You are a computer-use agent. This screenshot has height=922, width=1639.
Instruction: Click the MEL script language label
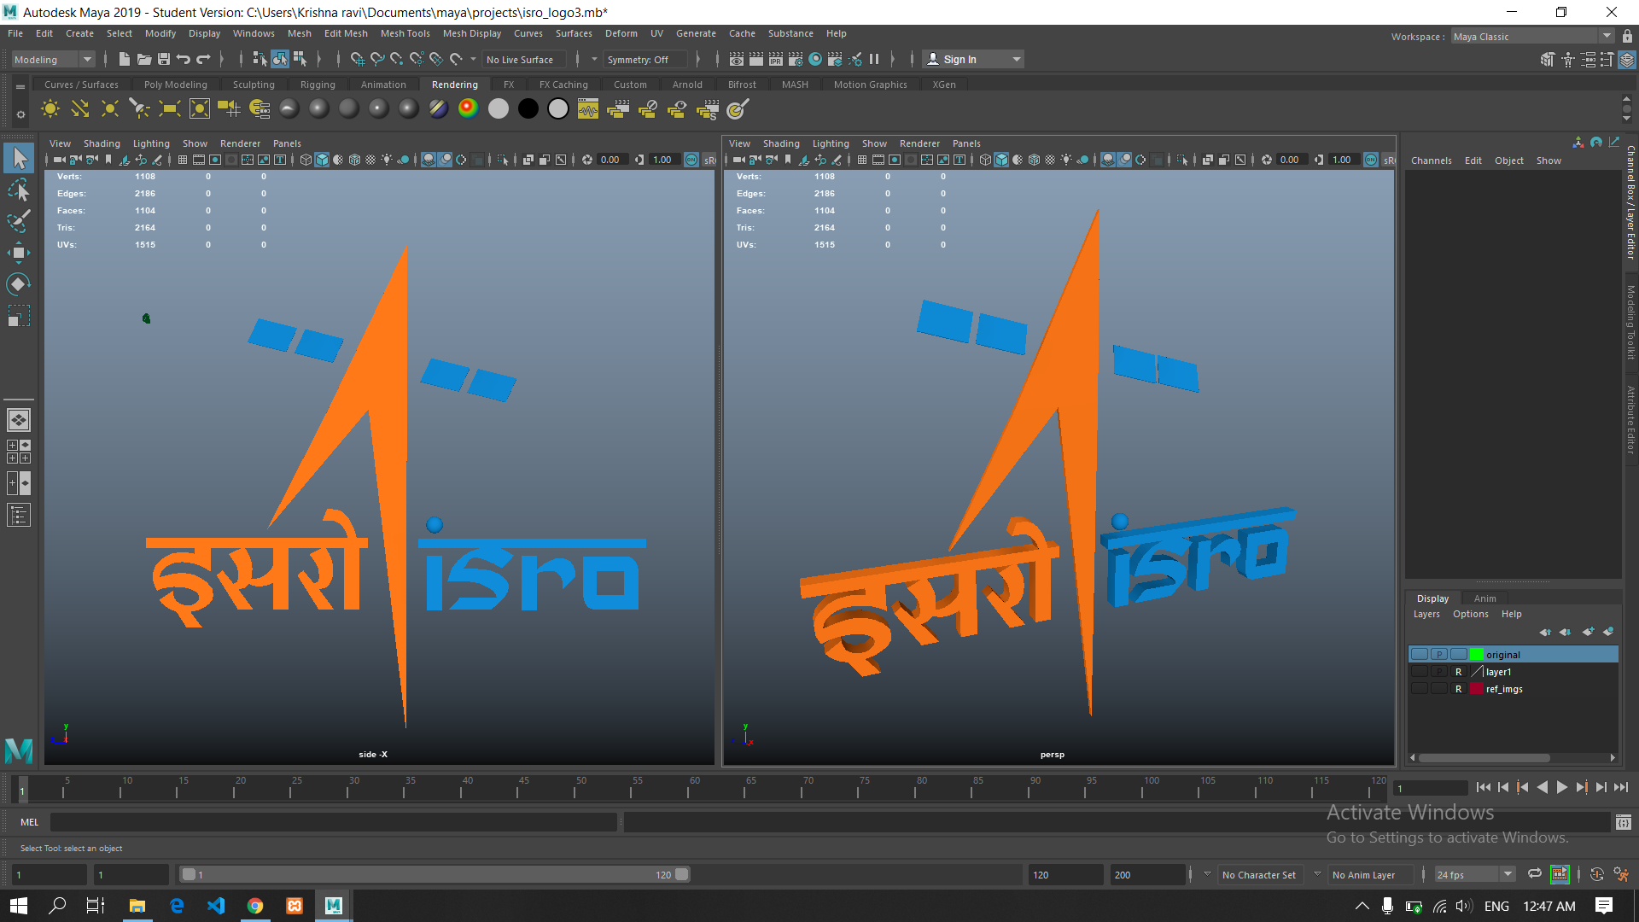pyautogui.click(x=30, y=822)
